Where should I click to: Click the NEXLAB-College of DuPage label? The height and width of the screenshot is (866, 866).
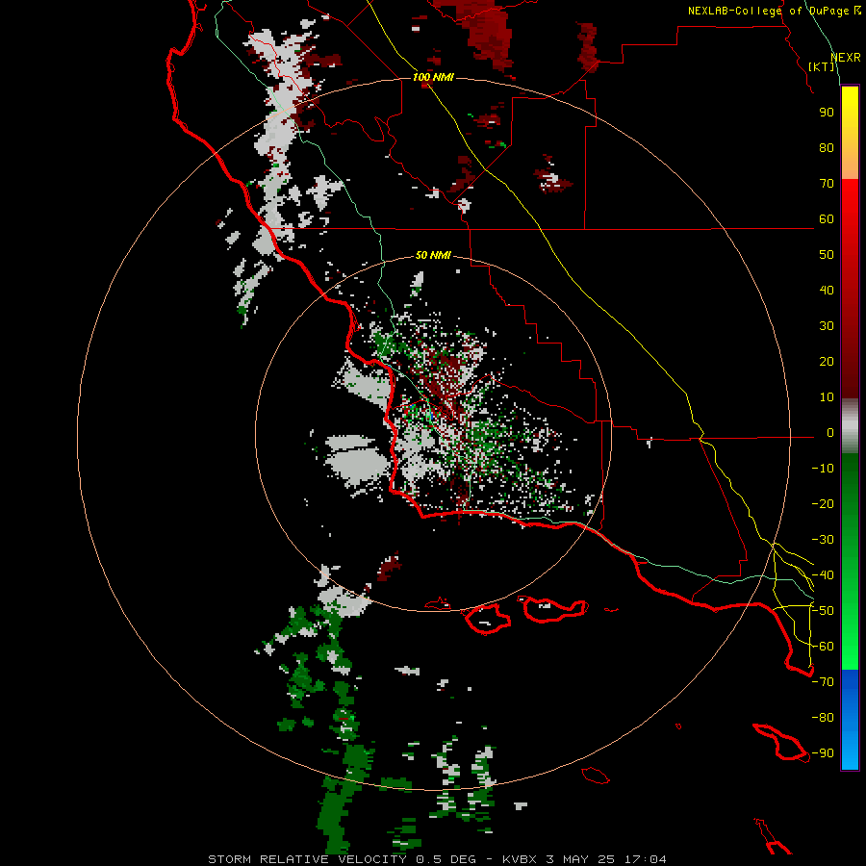[768, 11]
